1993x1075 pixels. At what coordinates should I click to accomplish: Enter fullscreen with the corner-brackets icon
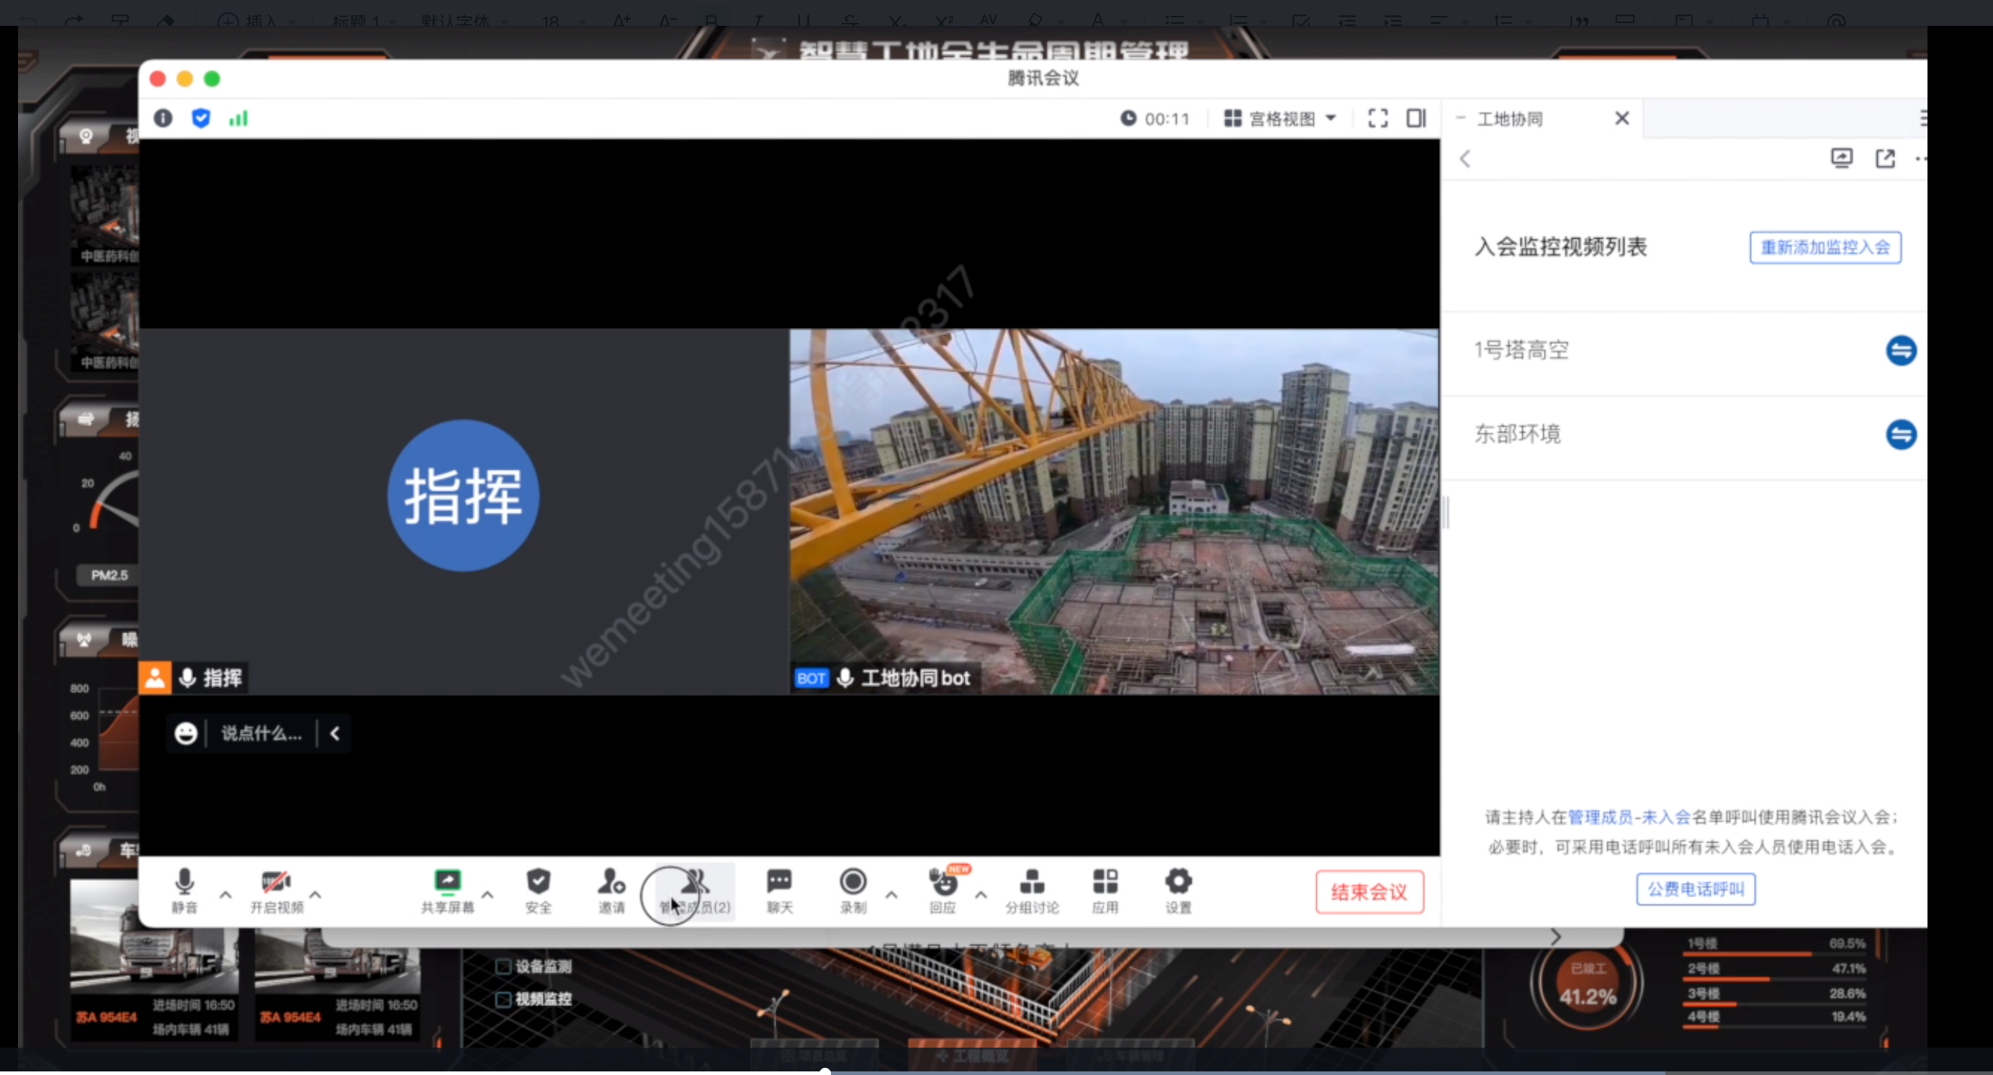(1377, 118)
